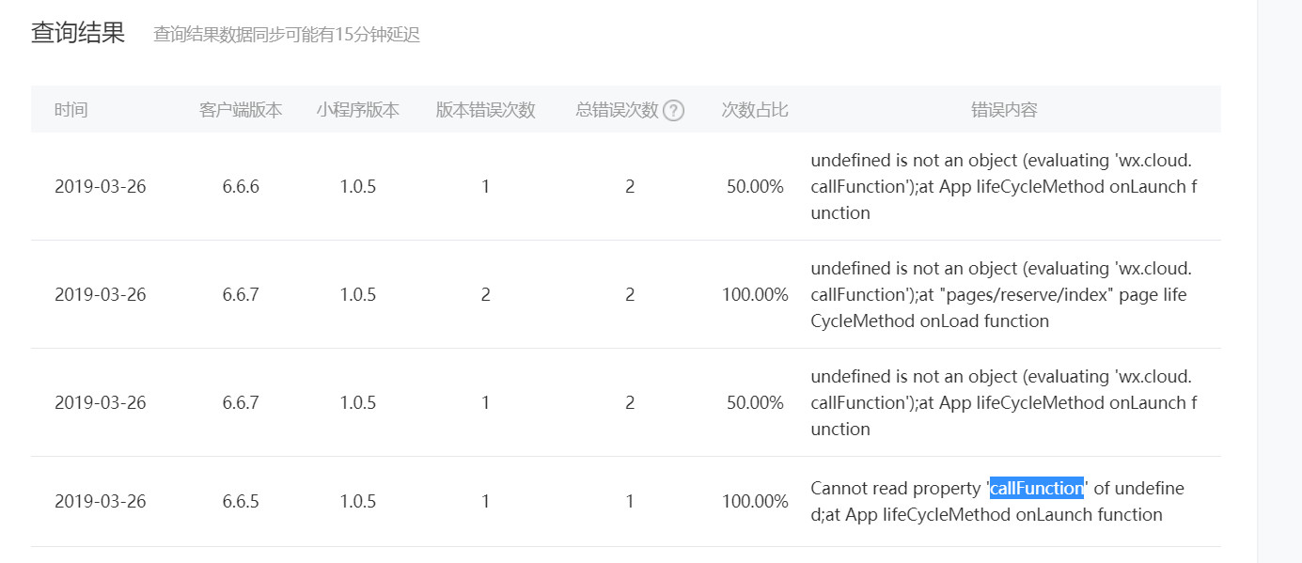The height and width of the screenshot is (563, 1302).
Task: Click the 时间 column header
Action: (x=71, y=110)
